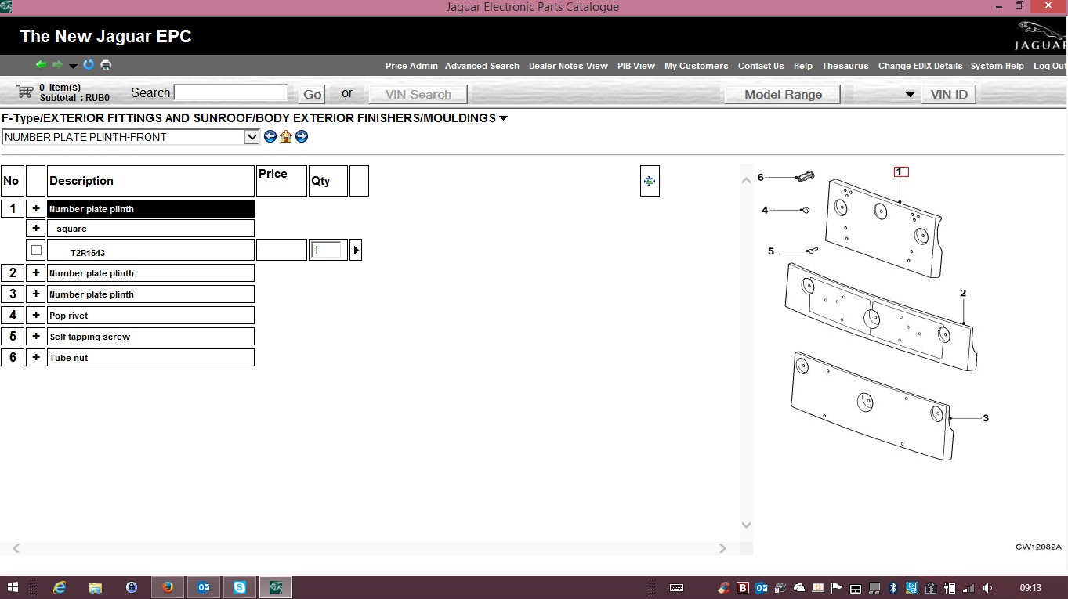Viewport: 1068px width, 599px height.
Task: Open the NUMBER PLATE PLINTH-FRONT dropdown
Action: click(x=131, y=137)
